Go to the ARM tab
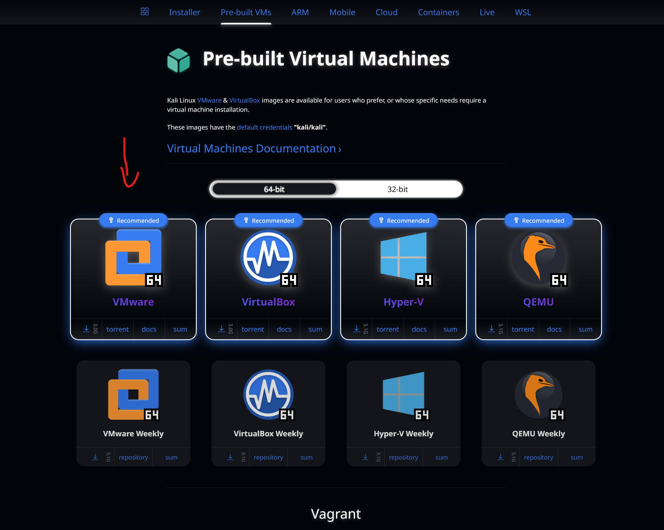664x530 pixels. click(x=300, y=12)
